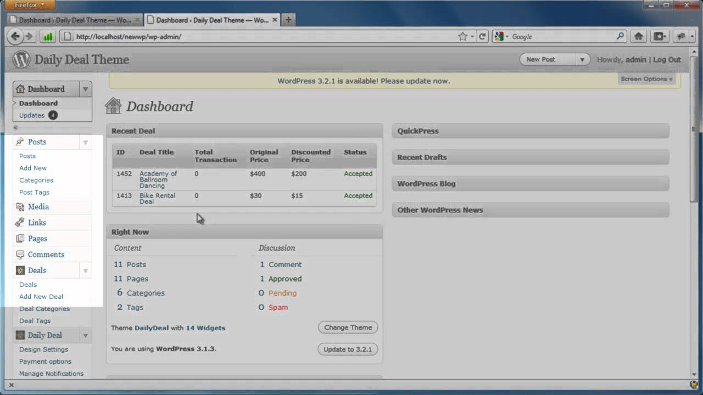
Task: Close the first browser tab
Action: [x=137, y=20]
